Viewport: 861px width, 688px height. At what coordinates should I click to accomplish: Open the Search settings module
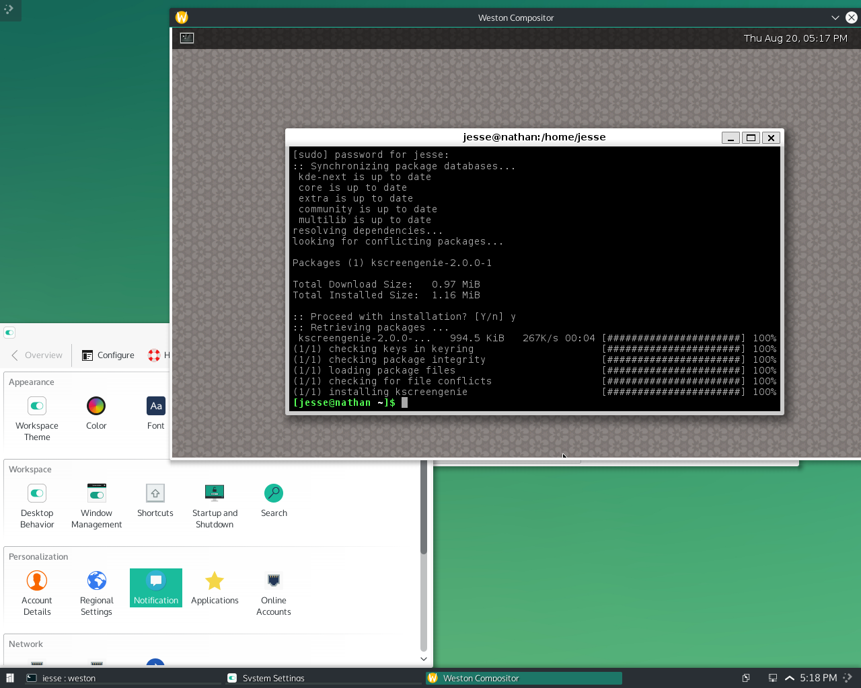[x=274, y=501]
